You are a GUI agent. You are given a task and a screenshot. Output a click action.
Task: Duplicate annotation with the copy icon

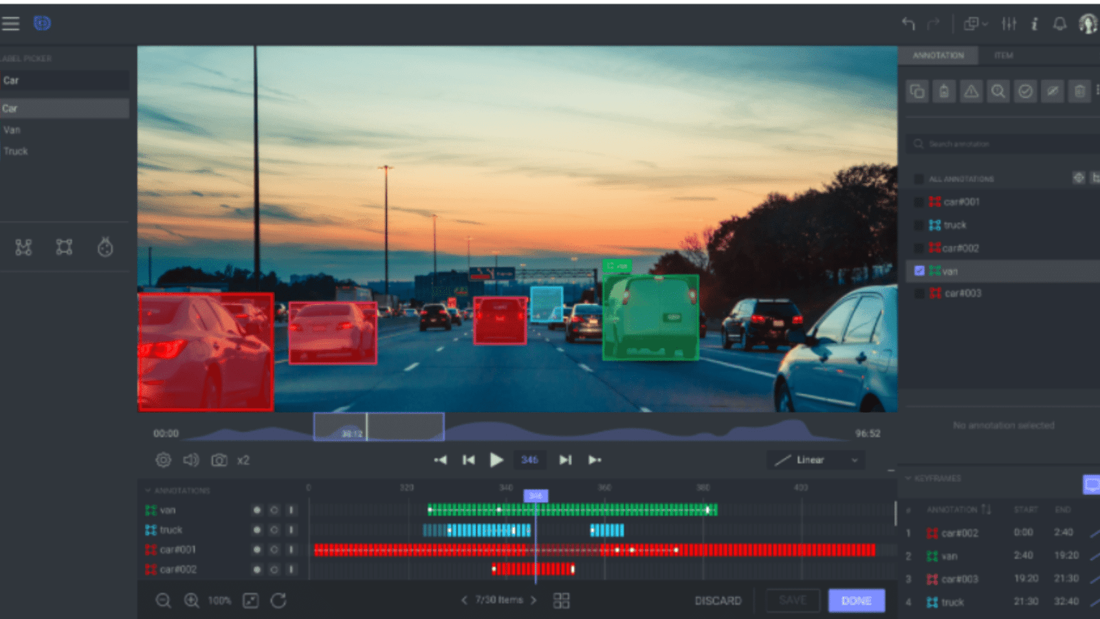point(917,91)
